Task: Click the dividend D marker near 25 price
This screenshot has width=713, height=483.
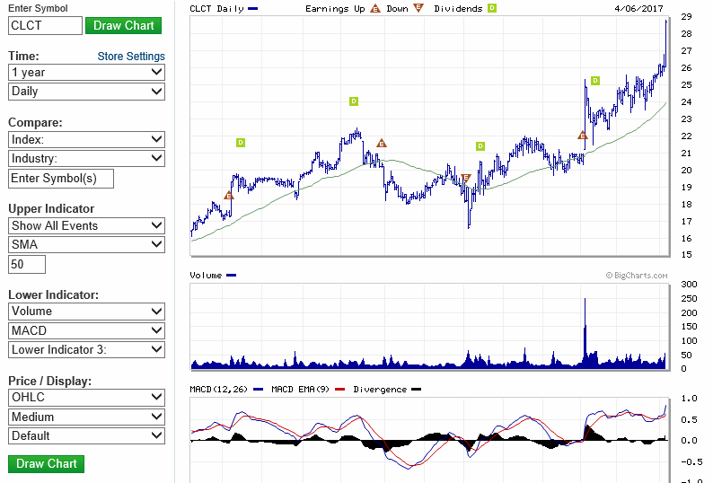Action: click(x=595, y=81)
